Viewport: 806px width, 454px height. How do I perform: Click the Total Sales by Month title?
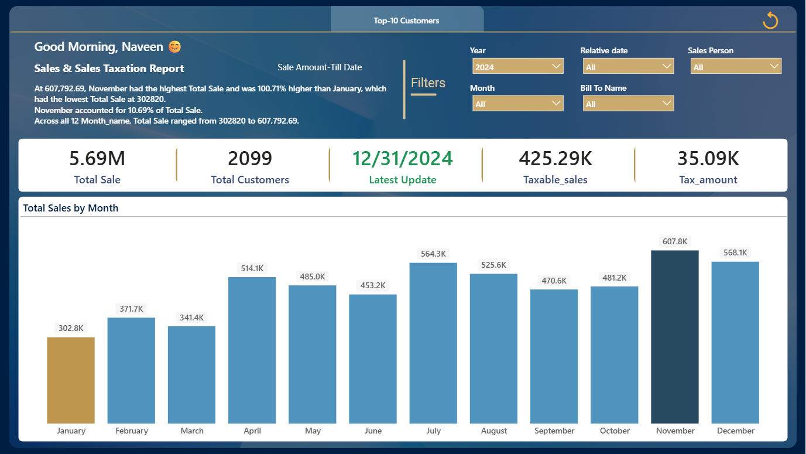pyautogui.click(x=71, y=208)
